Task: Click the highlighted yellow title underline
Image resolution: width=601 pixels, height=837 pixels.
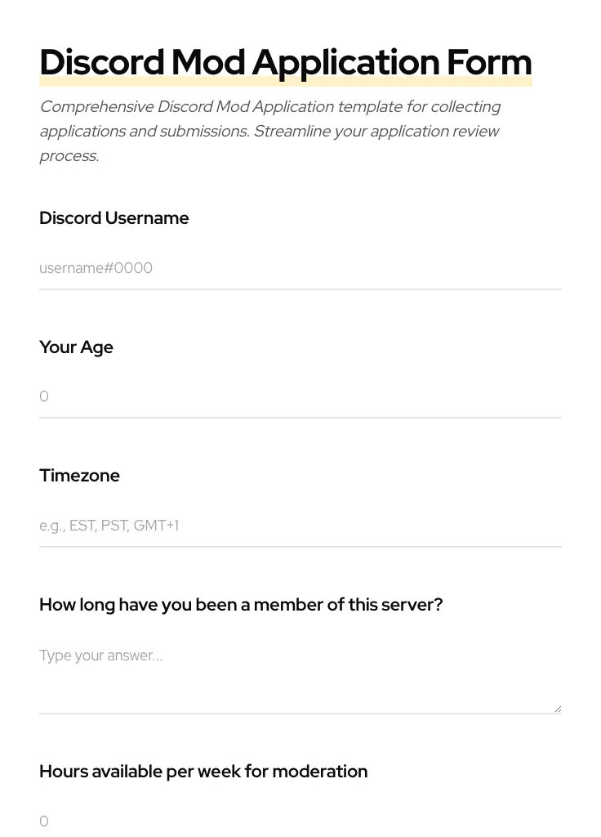Action: 285,82
